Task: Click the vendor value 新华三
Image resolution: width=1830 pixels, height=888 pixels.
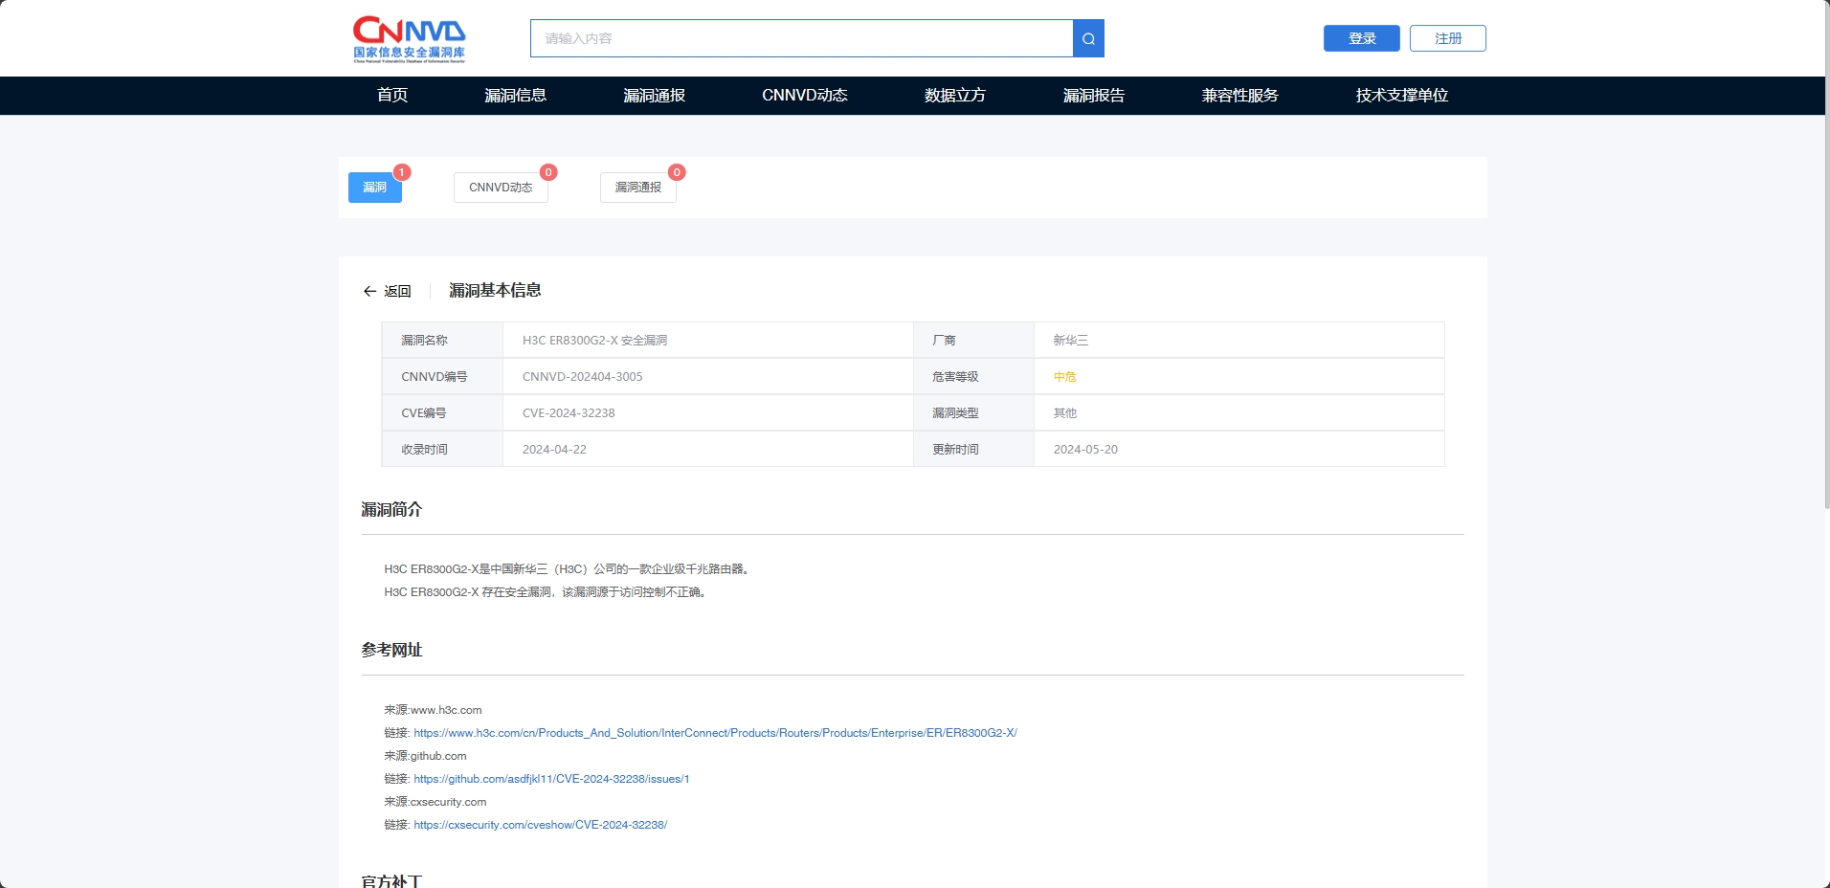Action: 1071,341
